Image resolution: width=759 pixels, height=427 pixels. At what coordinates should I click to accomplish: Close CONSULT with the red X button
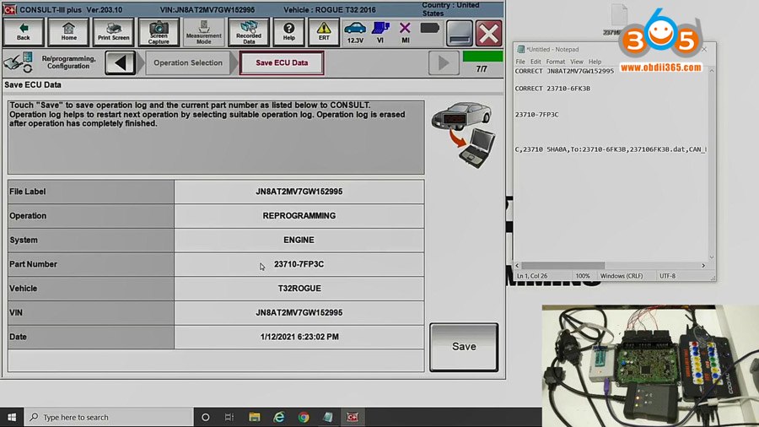488,33
